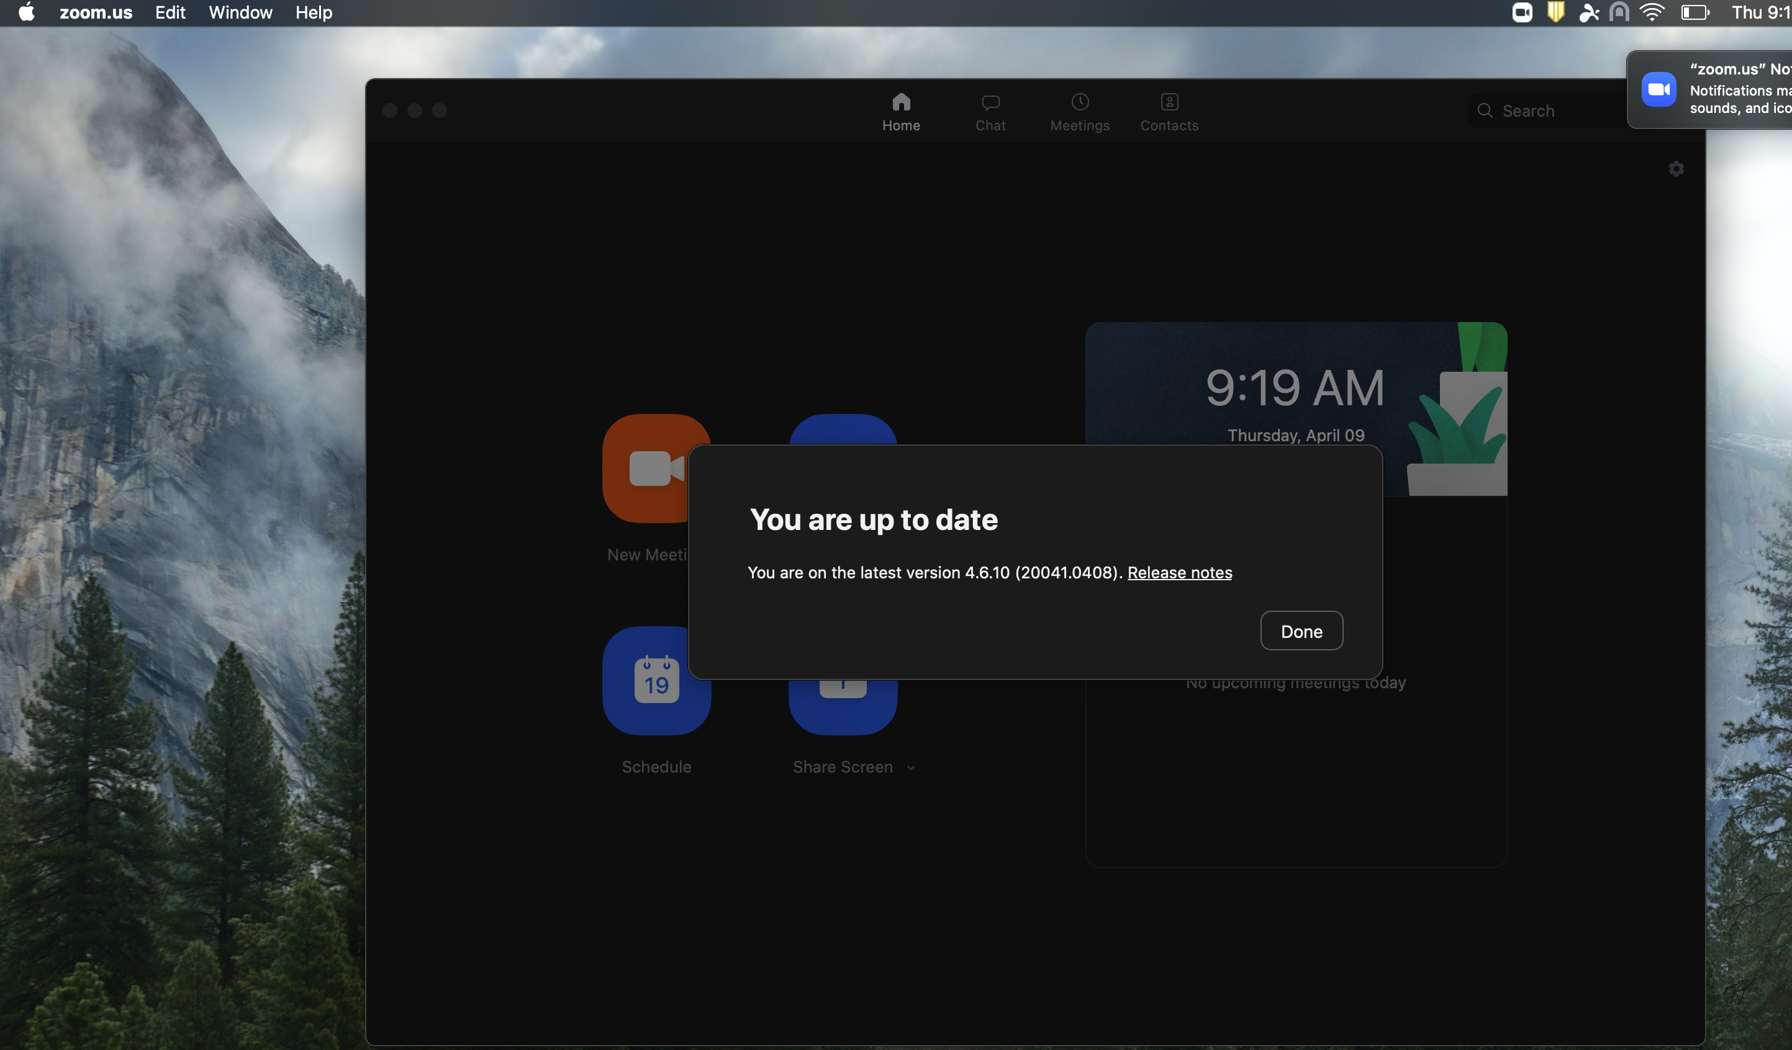Open the zoom.us notification banner
The height and width of the screenshot is (1050, 1792).
(x=1709, y=89)
